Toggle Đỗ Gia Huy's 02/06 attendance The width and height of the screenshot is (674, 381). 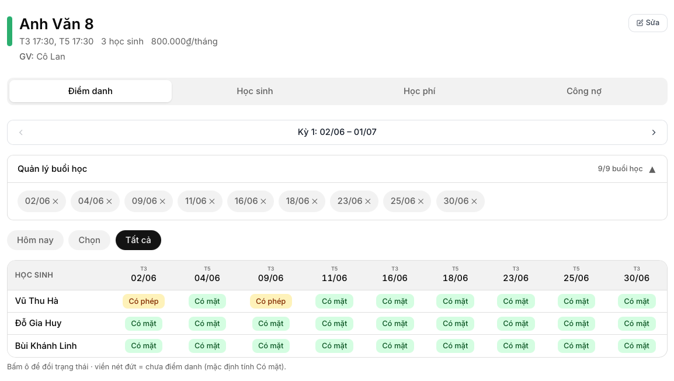pyautogui.click(x=144, y=324)
